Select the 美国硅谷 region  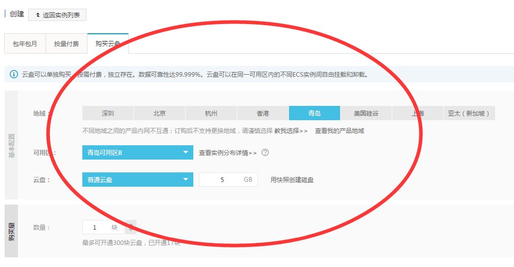[x=366, y=113]
